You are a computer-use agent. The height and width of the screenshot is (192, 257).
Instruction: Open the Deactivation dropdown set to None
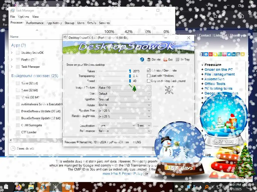(x=117, y=125)
